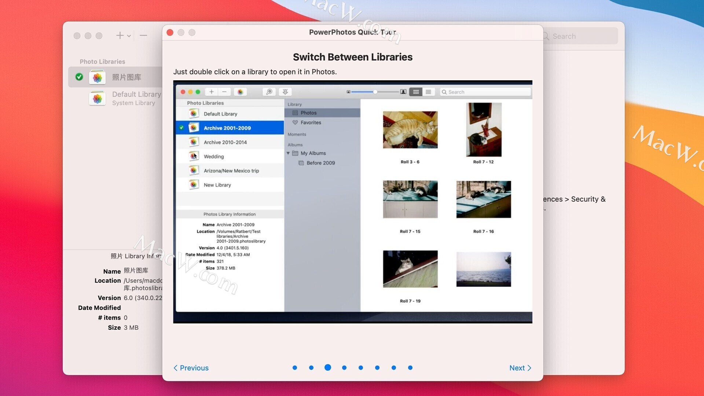Collapse the My Albums disclosure triangle

288,153
